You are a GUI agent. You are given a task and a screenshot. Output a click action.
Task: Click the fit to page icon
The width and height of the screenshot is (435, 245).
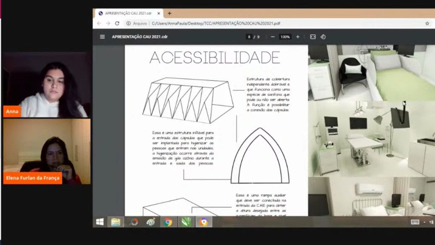point(313,37)
